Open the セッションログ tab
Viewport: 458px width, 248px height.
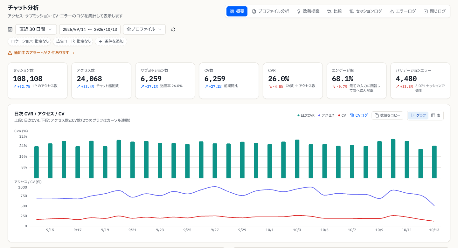(x=365, y=11)
